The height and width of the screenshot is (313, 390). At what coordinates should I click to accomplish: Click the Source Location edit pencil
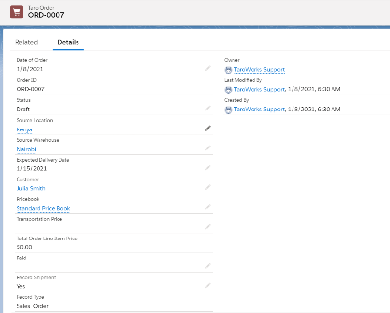208,128
